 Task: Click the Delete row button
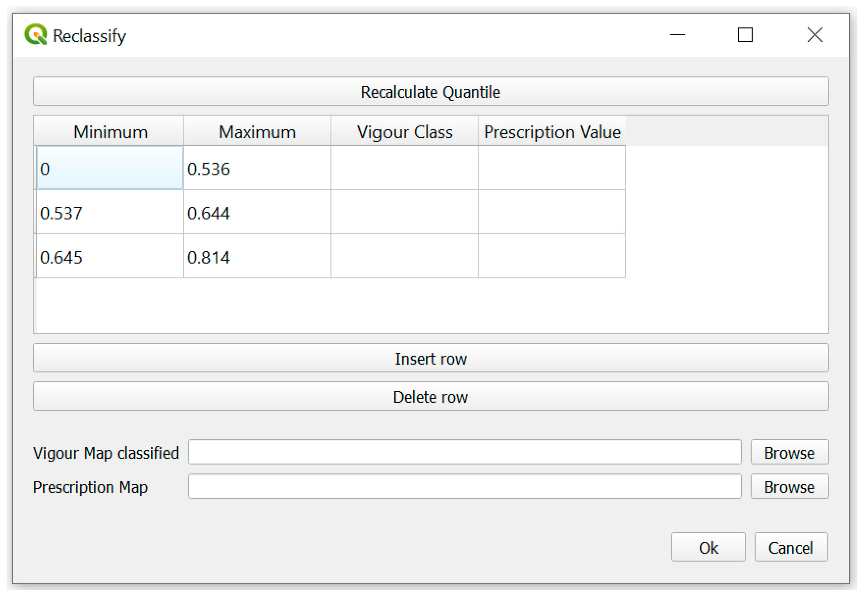coord(431,397)
